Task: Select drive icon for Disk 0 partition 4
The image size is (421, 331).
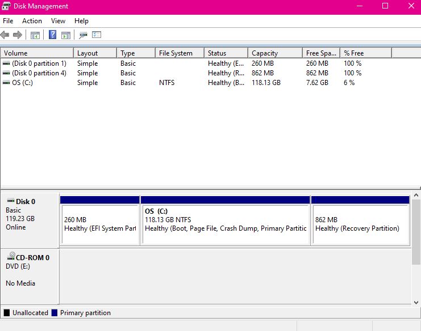Action: pos(6,73)
